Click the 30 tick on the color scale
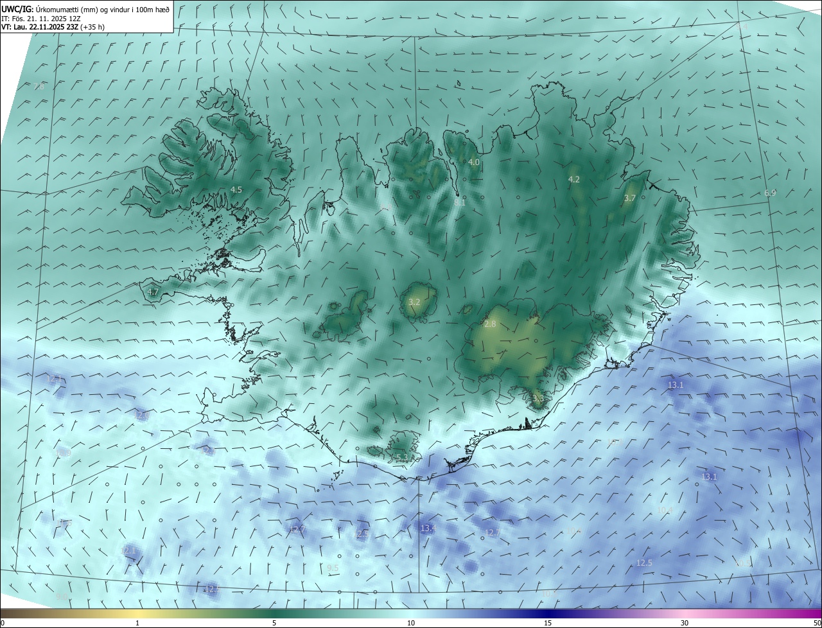 pyautogui.click(x=685, y=623)
